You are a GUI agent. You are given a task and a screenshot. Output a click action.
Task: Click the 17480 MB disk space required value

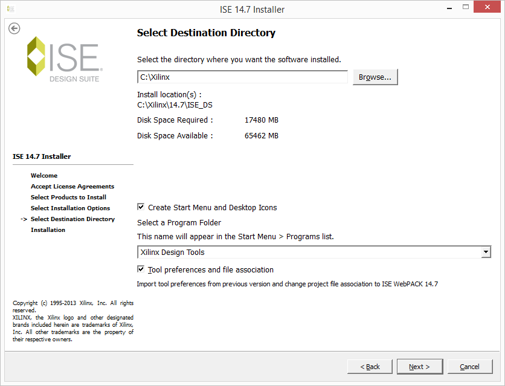262,120
